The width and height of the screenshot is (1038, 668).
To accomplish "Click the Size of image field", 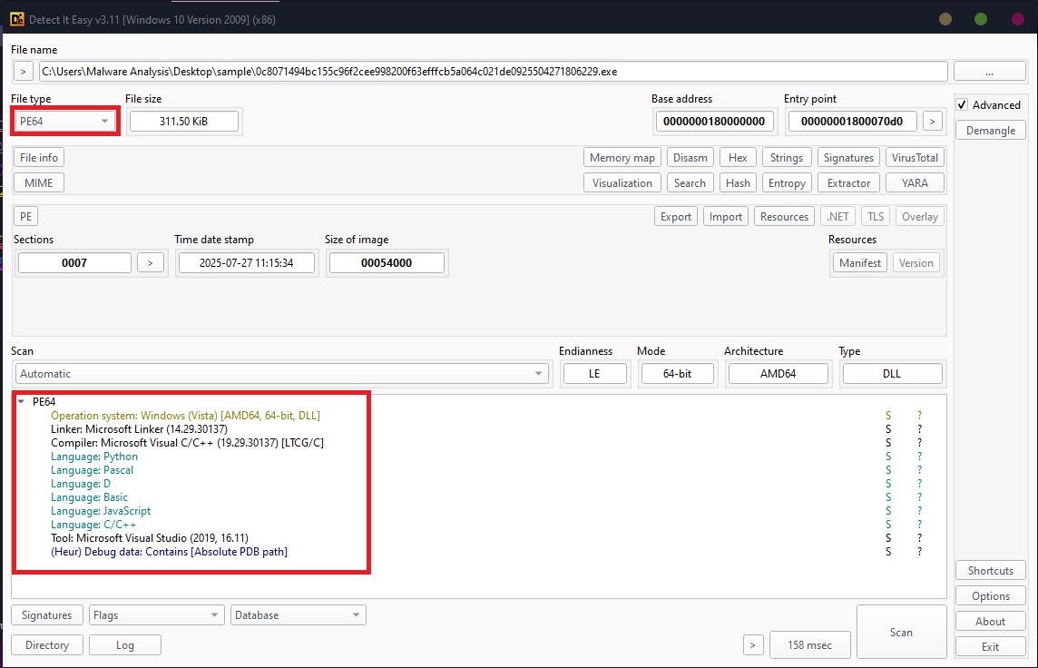I will [387, 263].
